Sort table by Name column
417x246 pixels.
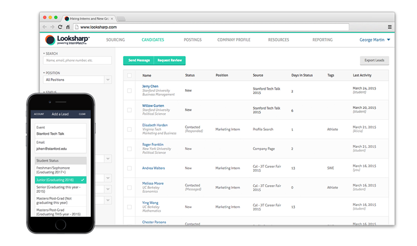(x=146, y=76)
